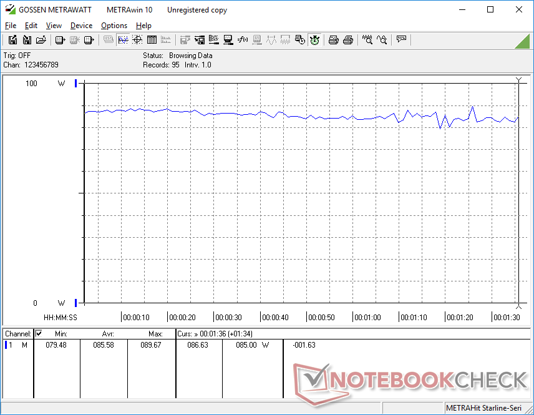Open the Options menu
This screenshot has width=534, height=415.
pyautogui.click(x=114, y=26)
